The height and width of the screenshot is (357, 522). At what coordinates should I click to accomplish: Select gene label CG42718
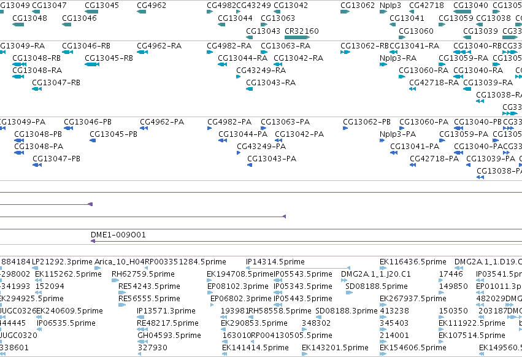(426, 6)
